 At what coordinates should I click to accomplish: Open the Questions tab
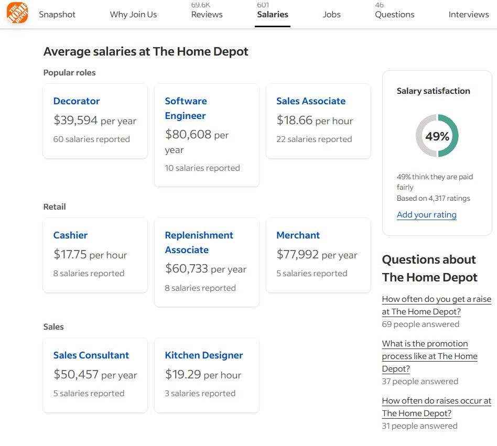(x=394, y=15)
